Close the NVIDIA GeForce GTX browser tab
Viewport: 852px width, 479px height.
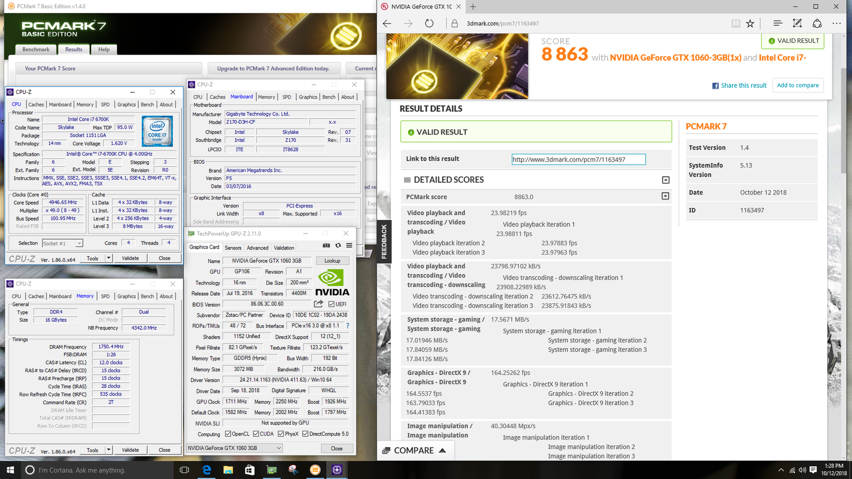coord(458,7)
